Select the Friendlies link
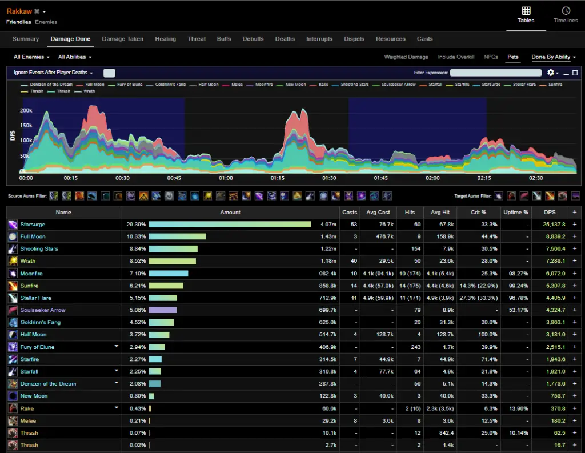 point(19,22)
